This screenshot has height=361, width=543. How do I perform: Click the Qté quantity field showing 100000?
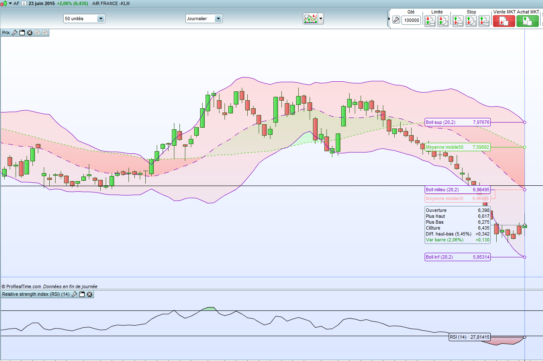tap(411, 20)
